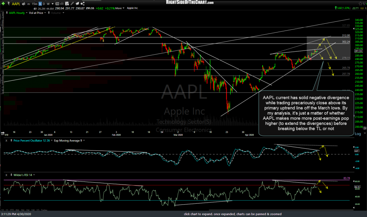367x217 pixels.
Task: Click resize arrows of Wilder's RSI panel
Action: click(11, 175)
